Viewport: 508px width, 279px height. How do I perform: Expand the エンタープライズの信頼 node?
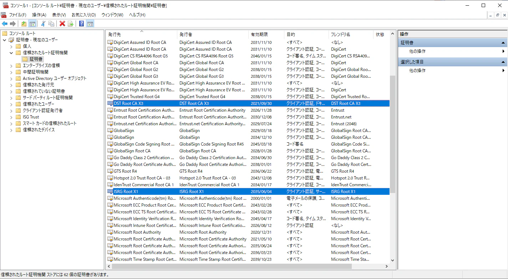(11, 65)
